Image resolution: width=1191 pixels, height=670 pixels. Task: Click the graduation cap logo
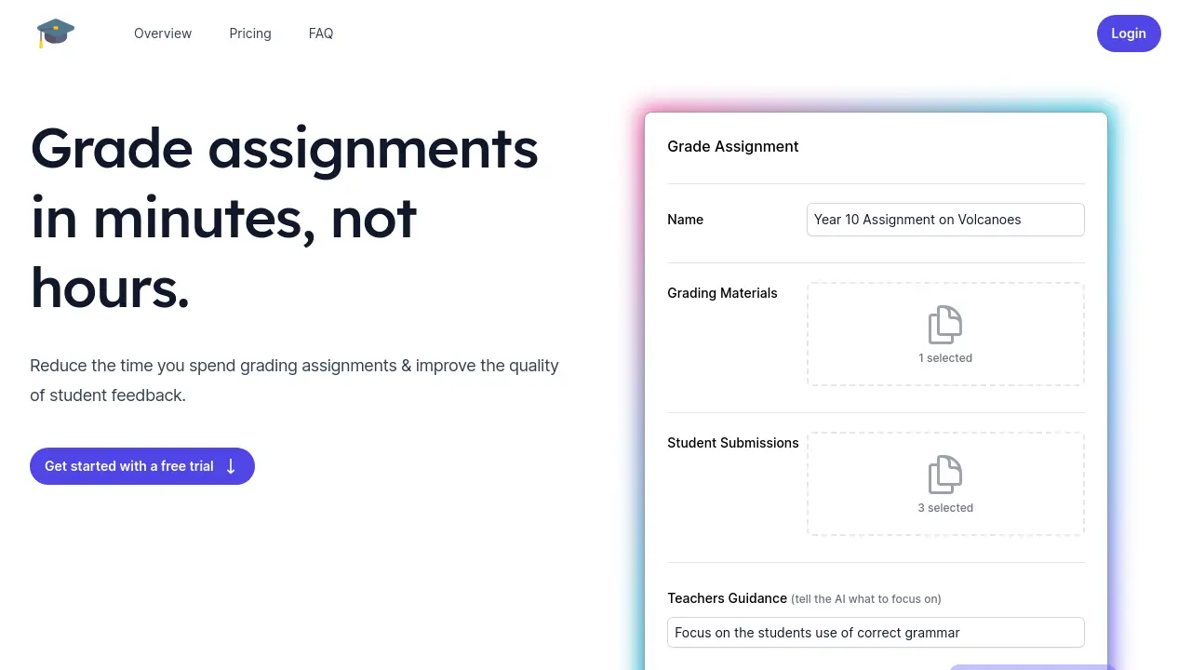(55, 33)
